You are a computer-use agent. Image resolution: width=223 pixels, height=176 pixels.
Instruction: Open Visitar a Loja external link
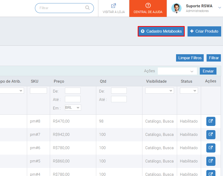click(113, 8)
